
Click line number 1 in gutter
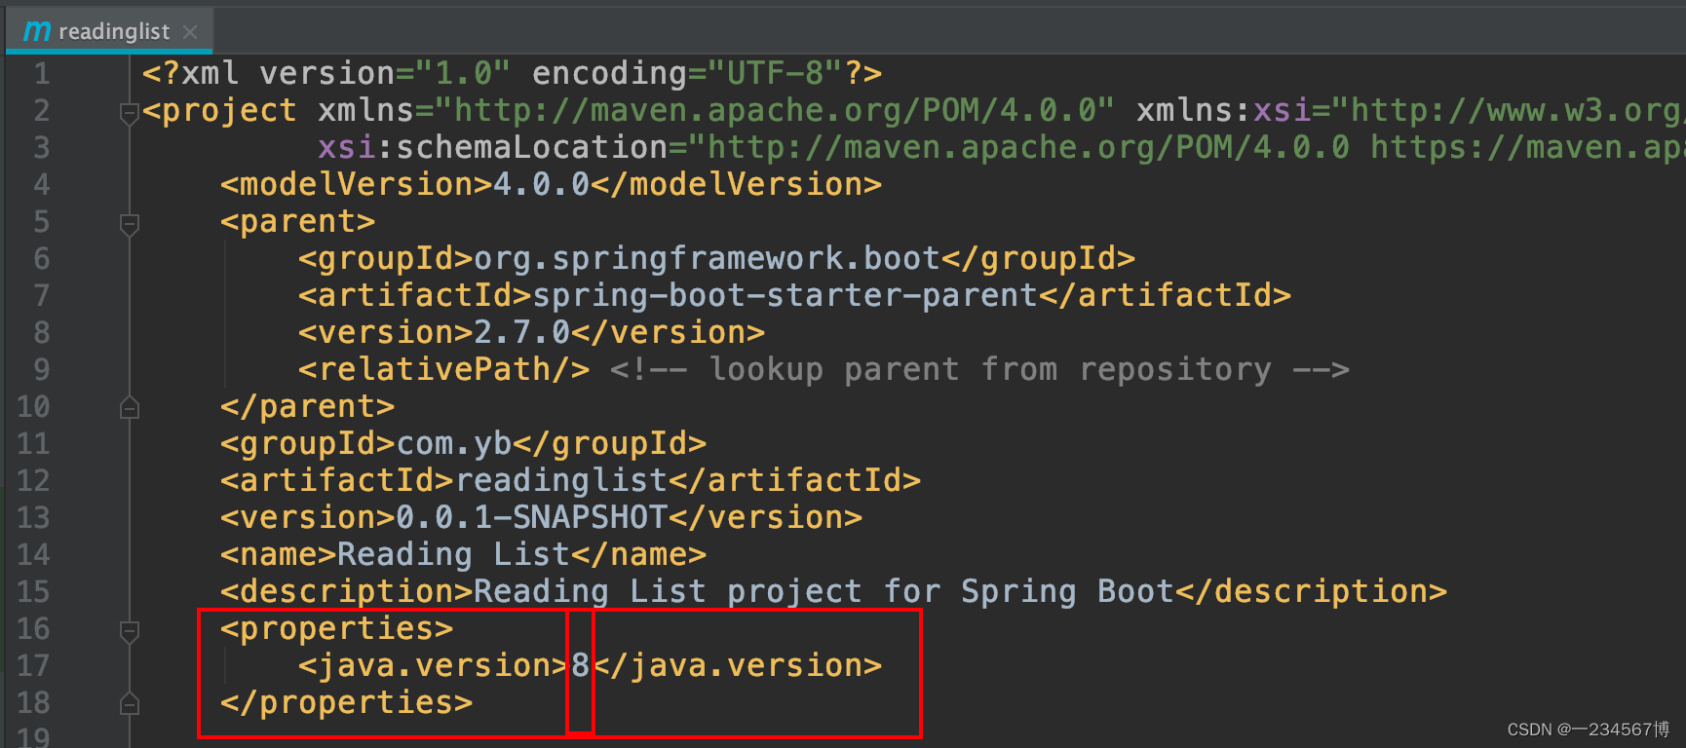[41, 74]
